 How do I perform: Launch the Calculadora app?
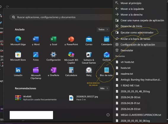[x=71, y=72]
